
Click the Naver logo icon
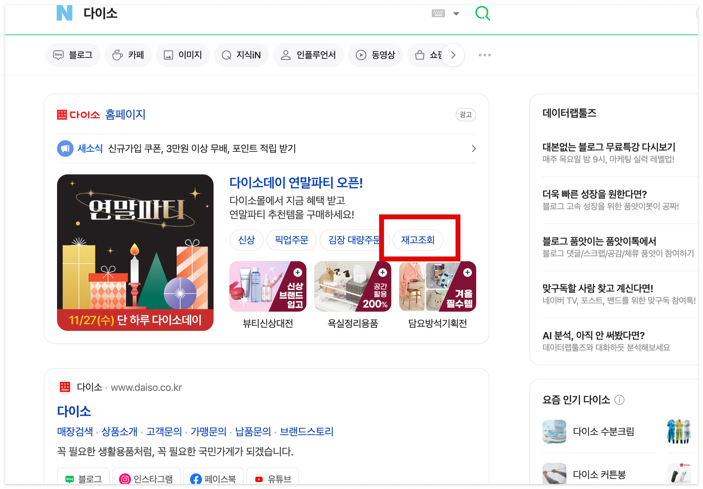(x=64, y=13)
